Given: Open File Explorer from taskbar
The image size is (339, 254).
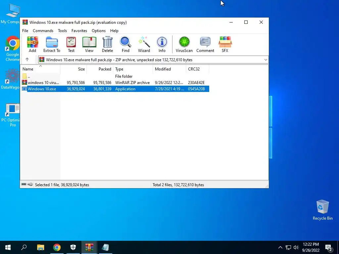Looking at the screenshot, I should click(x=40, y=247).
